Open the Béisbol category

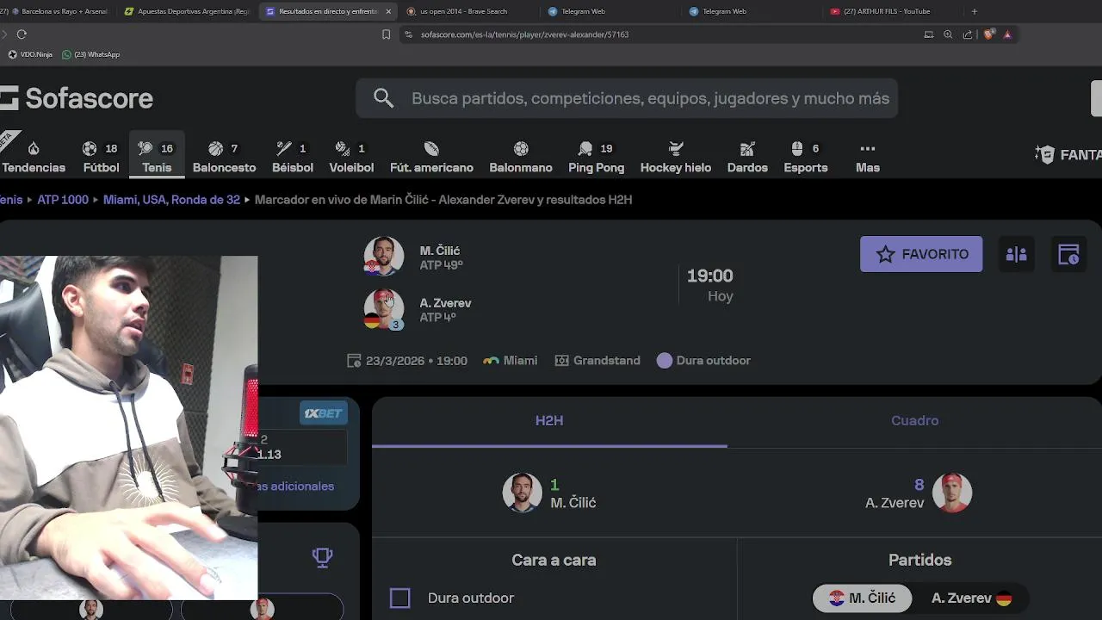coord(292,158)
